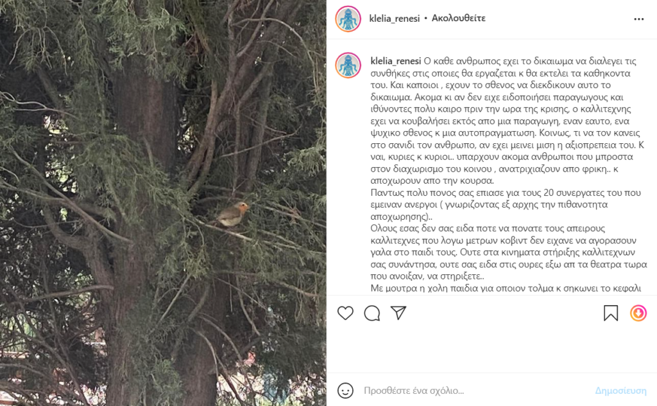
Task: Click the avatar beside the caption text
Action: [x=348, y=66]
